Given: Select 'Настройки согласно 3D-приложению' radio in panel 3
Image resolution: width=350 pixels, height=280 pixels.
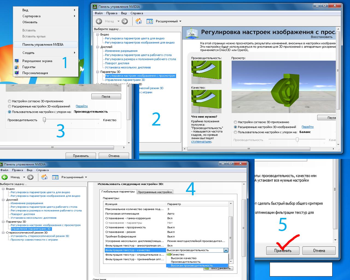Looking at the screenshot, I should coord(10,101).
